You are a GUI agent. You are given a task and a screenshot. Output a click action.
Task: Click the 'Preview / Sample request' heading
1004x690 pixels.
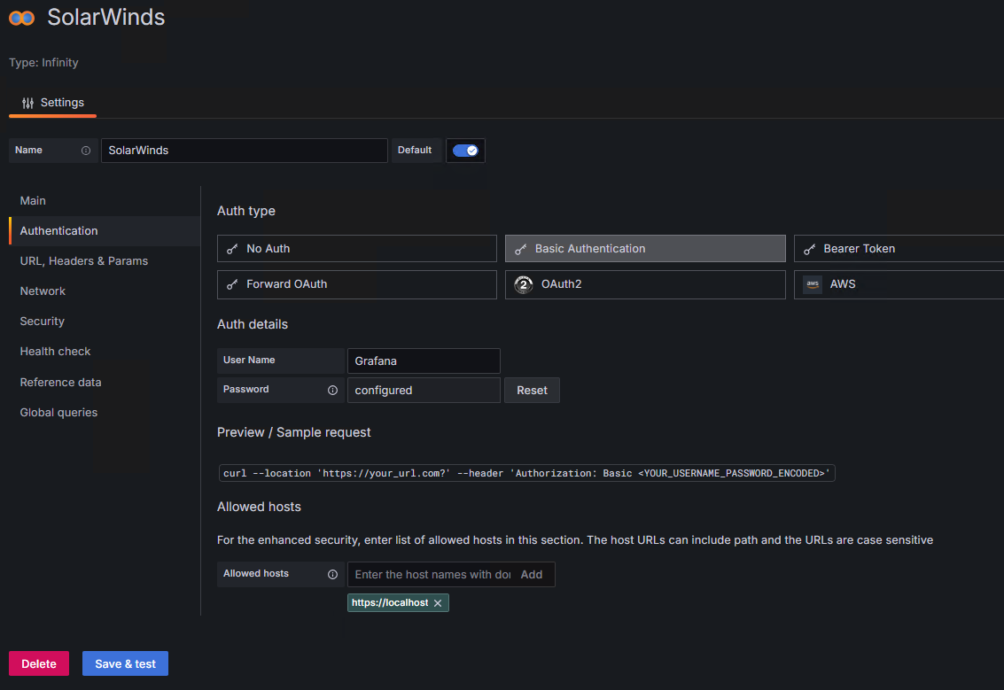click(x=294, y=433)
